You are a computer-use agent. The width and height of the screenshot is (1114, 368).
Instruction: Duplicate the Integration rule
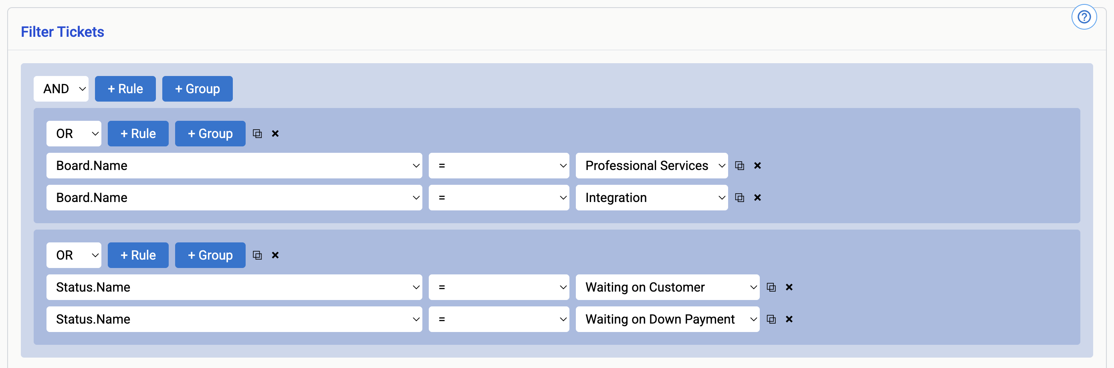[x=739, y=198]
